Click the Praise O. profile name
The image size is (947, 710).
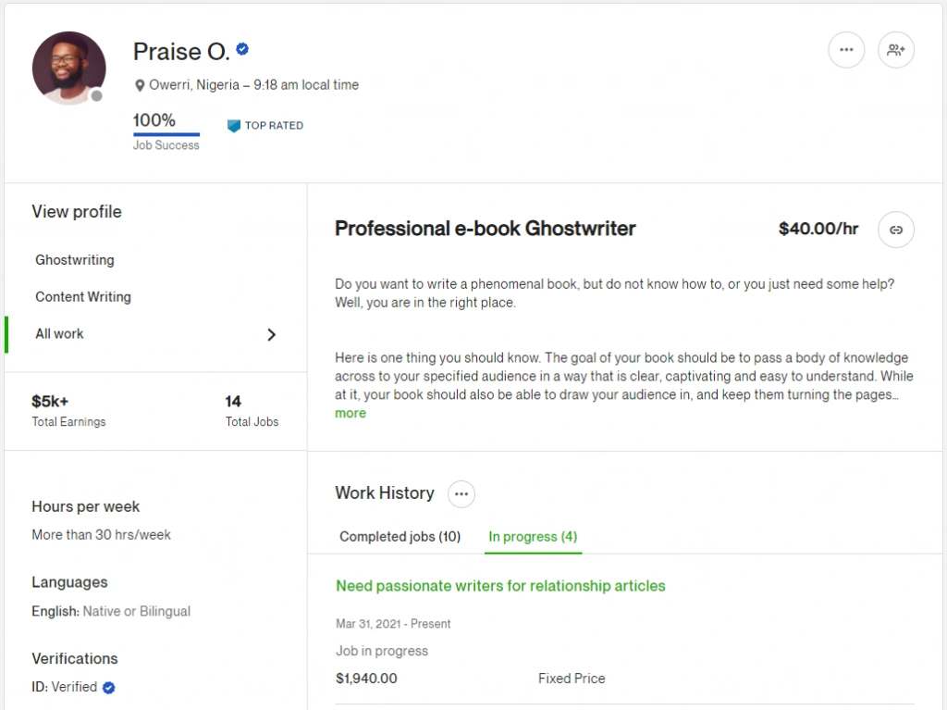(181, 52)
